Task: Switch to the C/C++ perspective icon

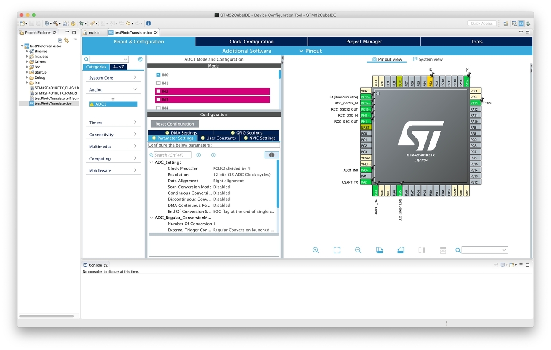Action: click(x=514, y=24)
